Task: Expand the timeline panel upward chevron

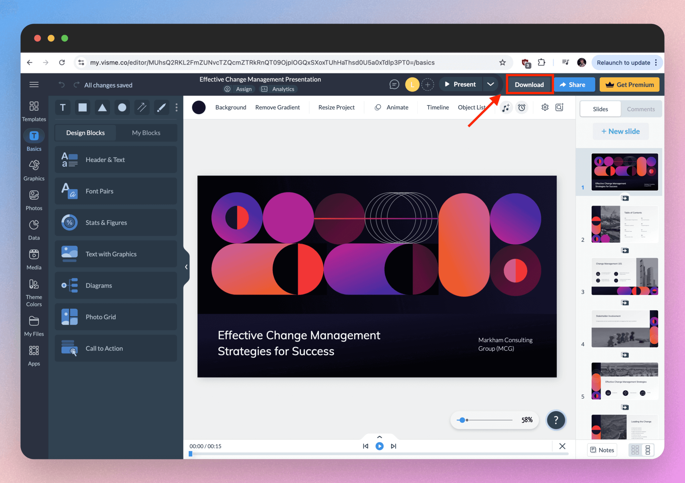Action: [379, 437]
